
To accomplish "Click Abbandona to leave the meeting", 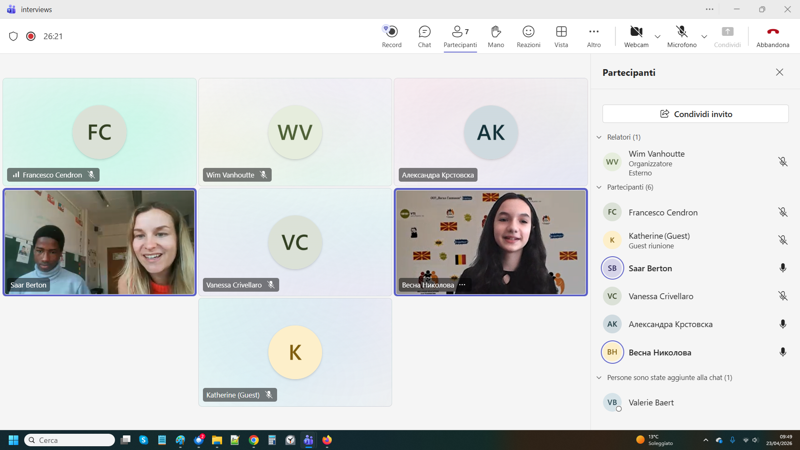I will coord(772,37).
